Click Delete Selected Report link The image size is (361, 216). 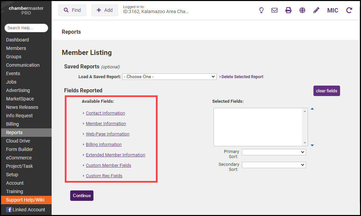[x=242, y=77]
